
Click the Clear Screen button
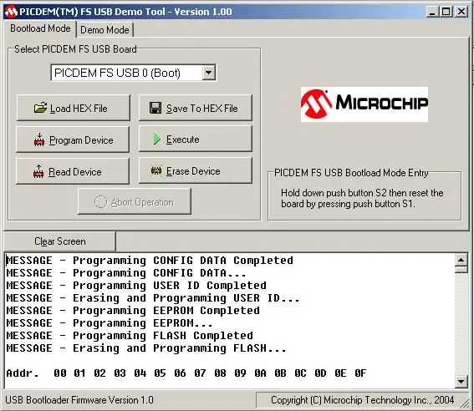point(60,241)
